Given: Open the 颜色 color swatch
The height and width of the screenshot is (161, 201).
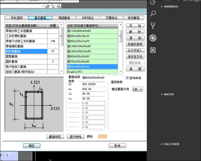Looking at the screenshot, I should (x=102, y=137).
